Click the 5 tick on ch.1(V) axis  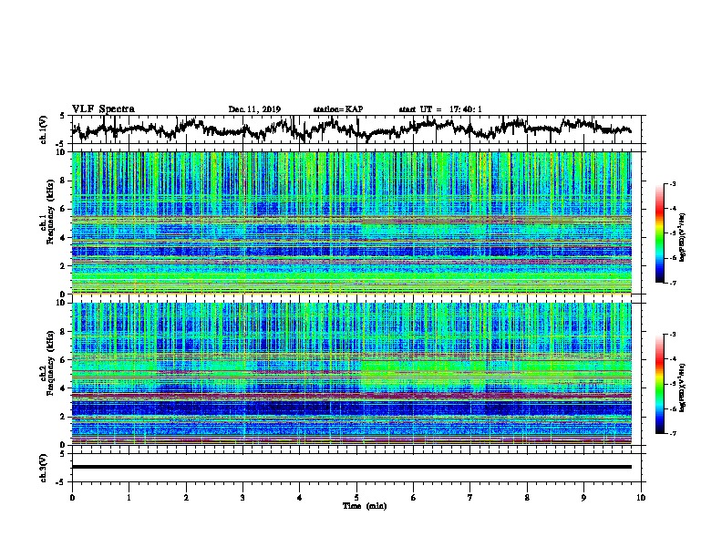[62, 116]
